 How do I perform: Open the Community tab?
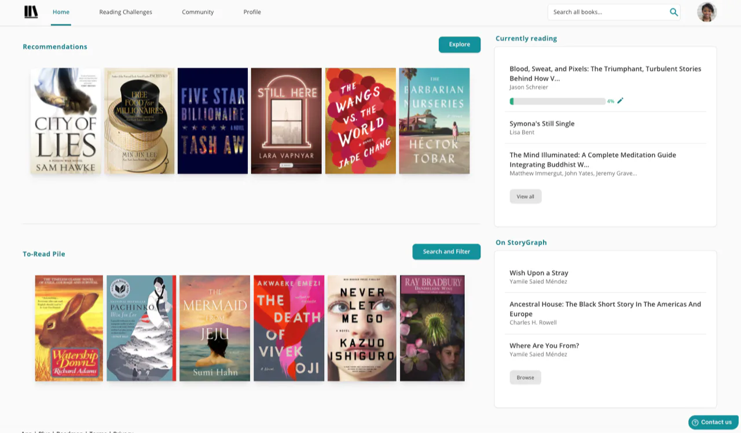coord(197,12)
